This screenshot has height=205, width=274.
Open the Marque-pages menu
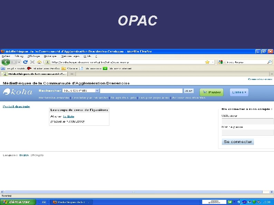(x=70, y=56)
